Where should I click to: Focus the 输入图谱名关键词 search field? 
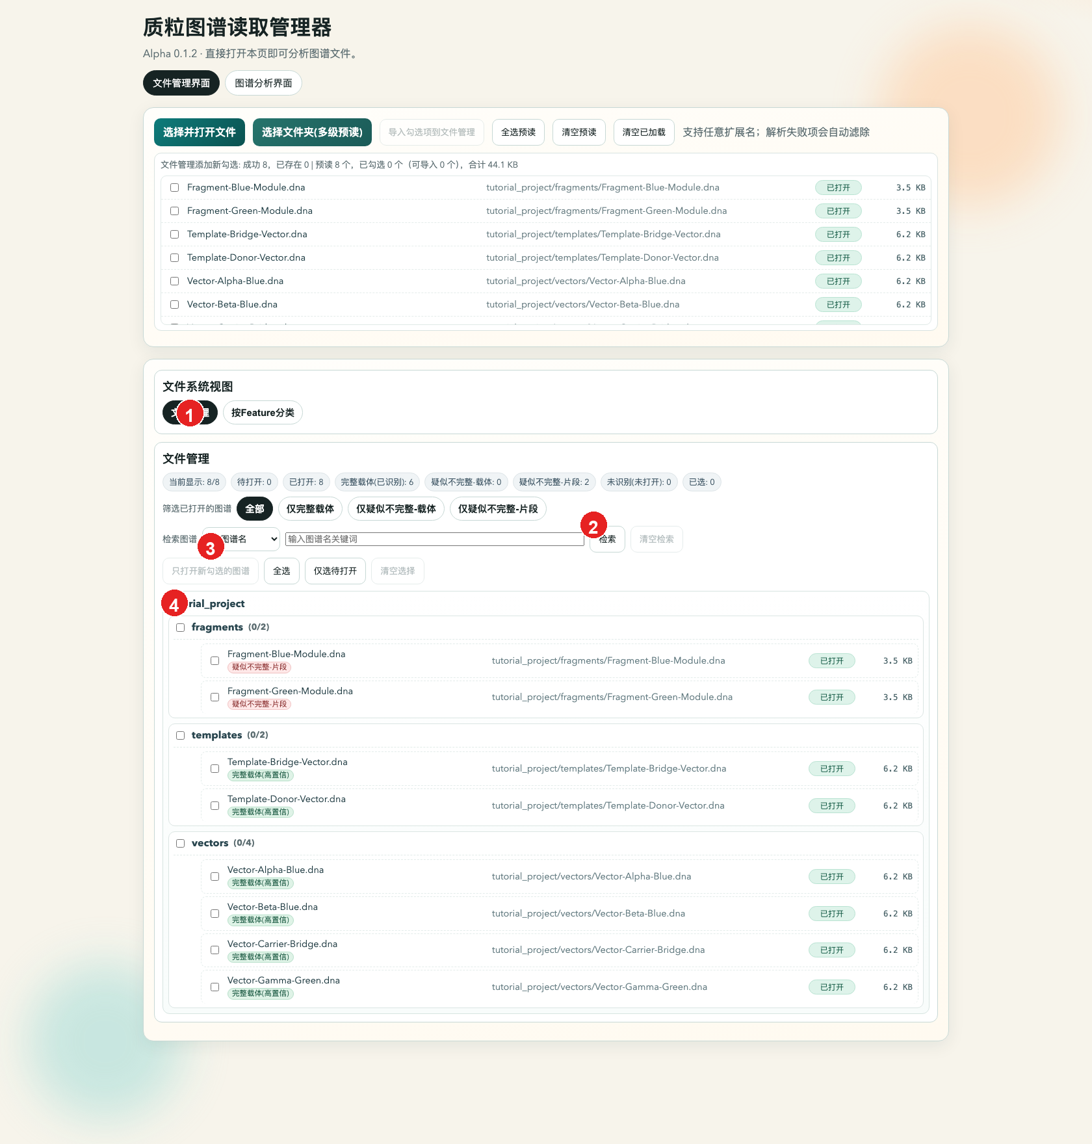pos(434,539)
